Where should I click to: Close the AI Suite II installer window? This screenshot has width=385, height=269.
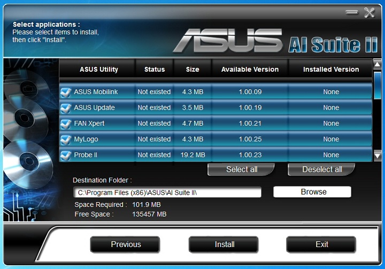pyautogui.click(x=369, y=12)
